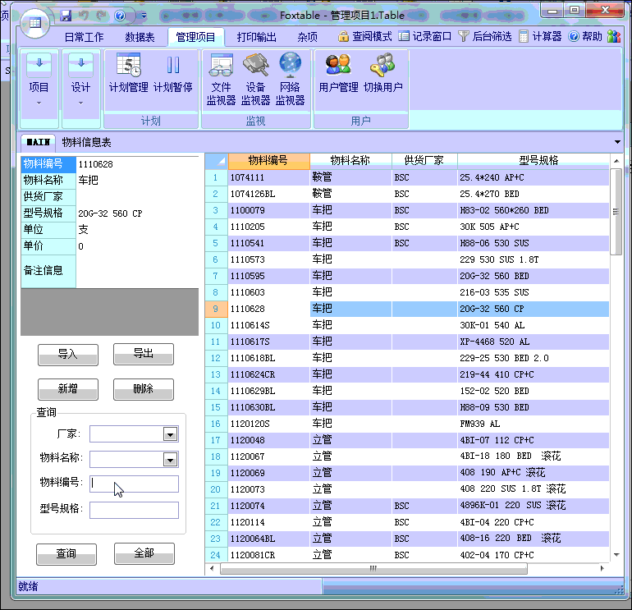Open the quick access toolbar customize arrow
632x610 pixels.
pos(144,16)
